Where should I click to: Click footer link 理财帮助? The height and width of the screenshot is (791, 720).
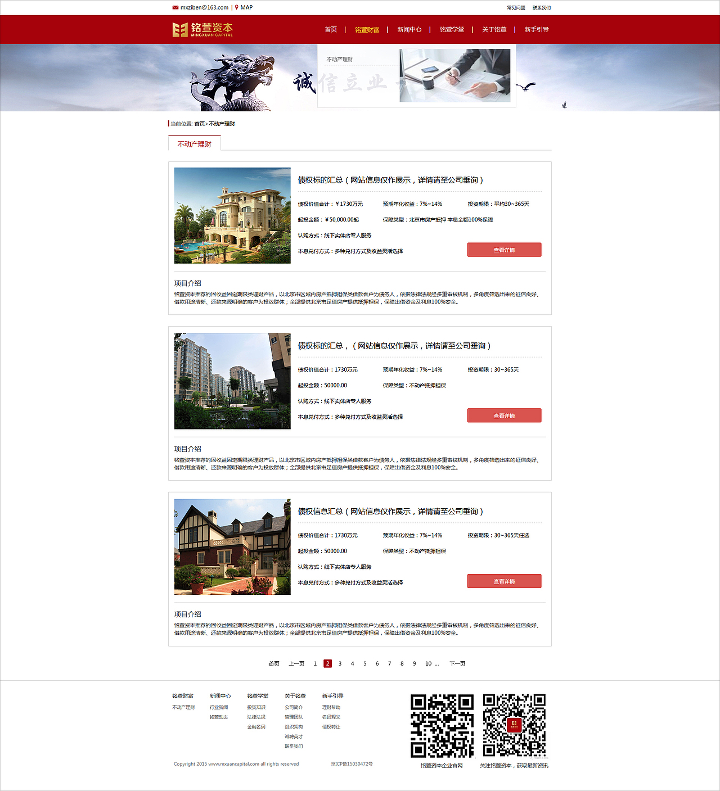point(331,707)
